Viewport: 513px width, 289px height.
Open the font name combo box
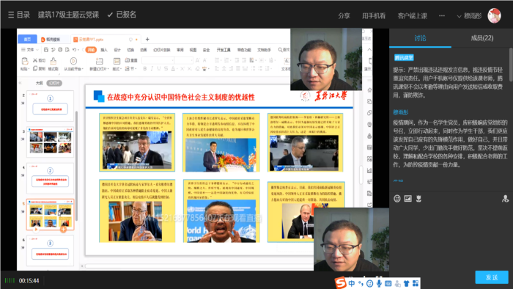158,60
